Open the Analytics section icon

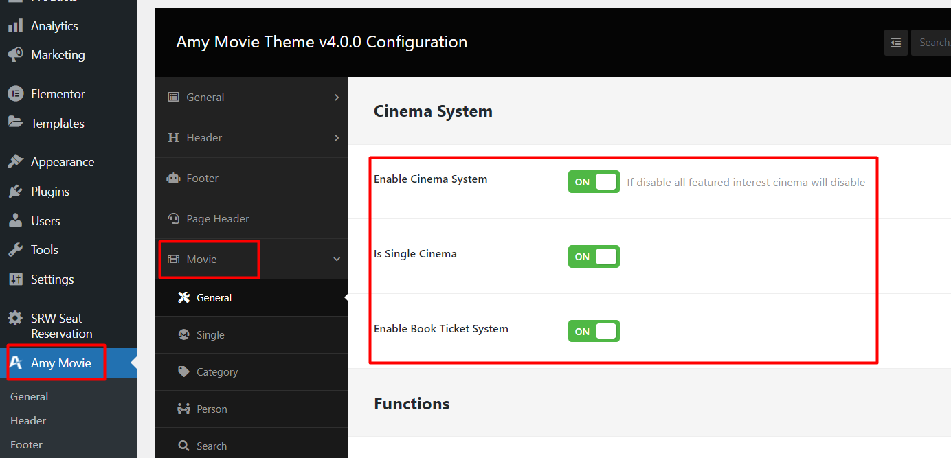click(x=14, y=25)
